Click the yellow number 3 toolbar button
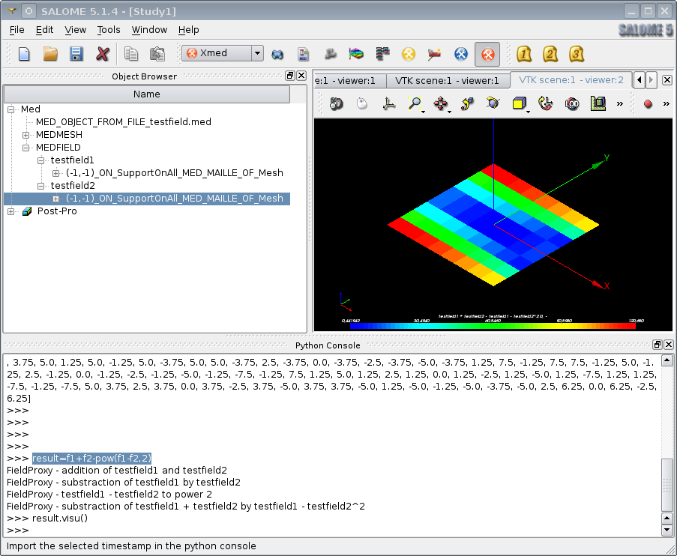677x556 pixels. 577,54
